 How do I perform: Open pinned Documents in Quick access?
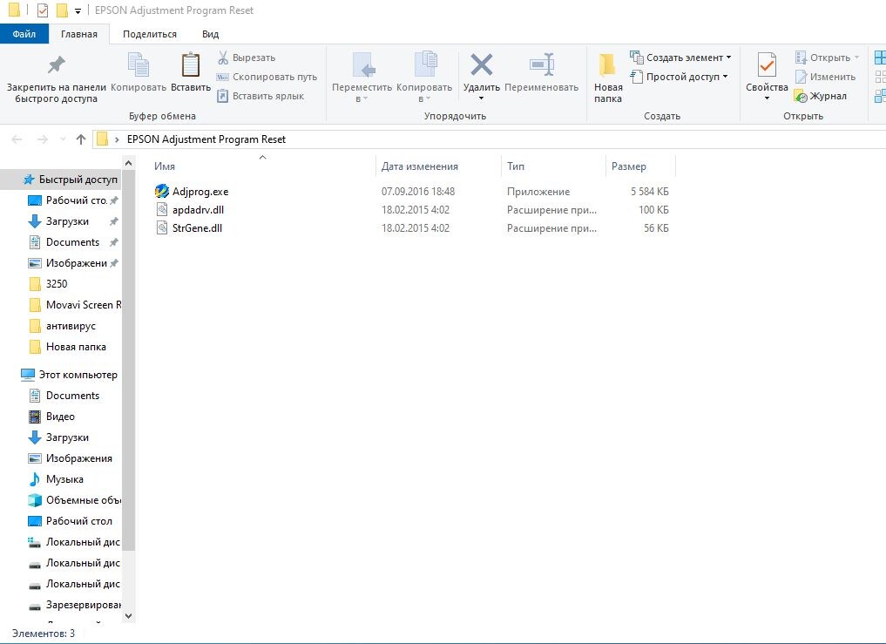[x=72, y=242]
